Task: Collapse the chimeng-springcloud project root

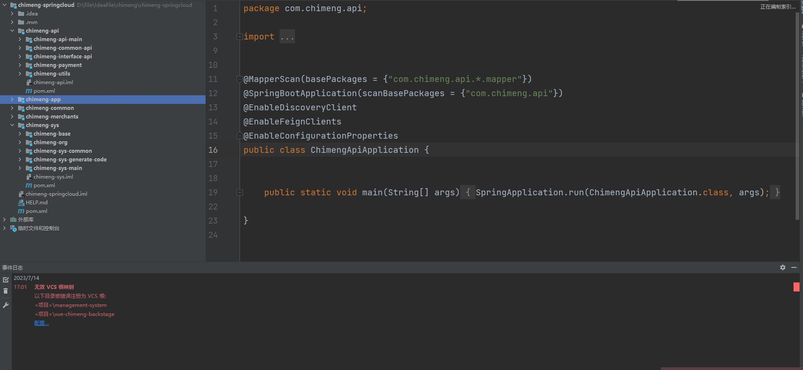Action: [x=5, y=5]
